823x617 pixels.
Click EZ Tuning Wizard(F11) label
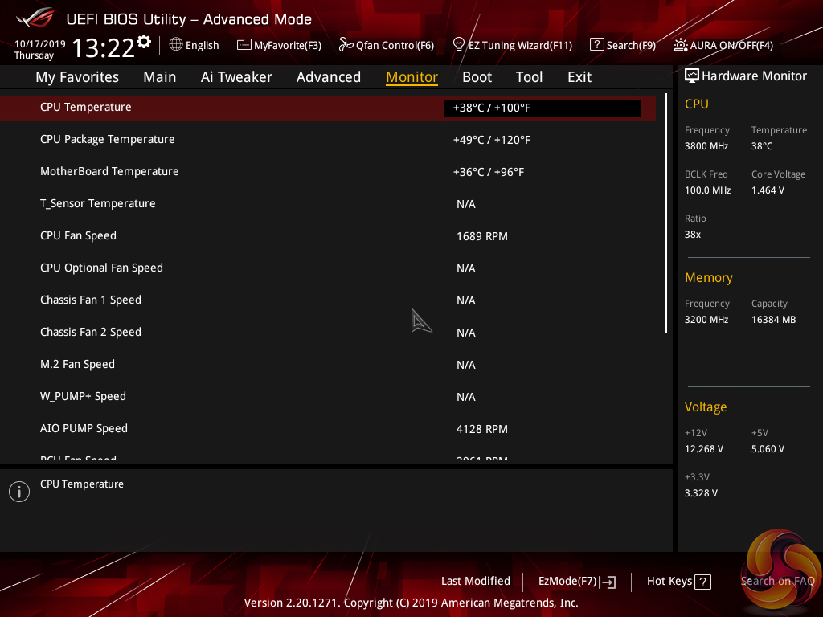click(x=520, y=46)
